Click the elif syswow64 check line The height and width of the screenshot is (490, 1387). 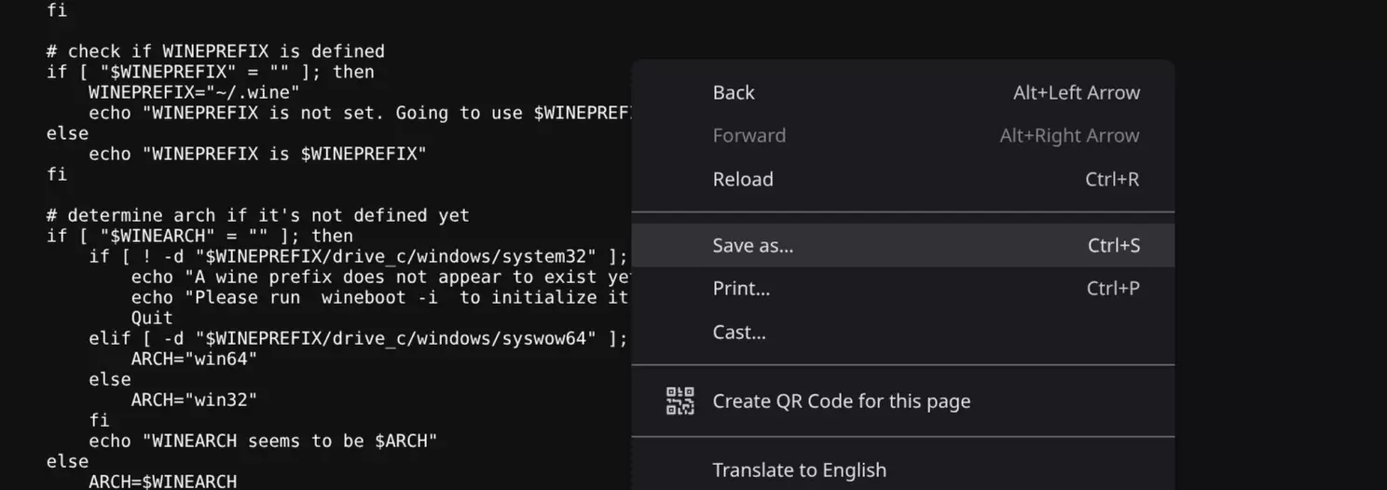pos(358,338)
